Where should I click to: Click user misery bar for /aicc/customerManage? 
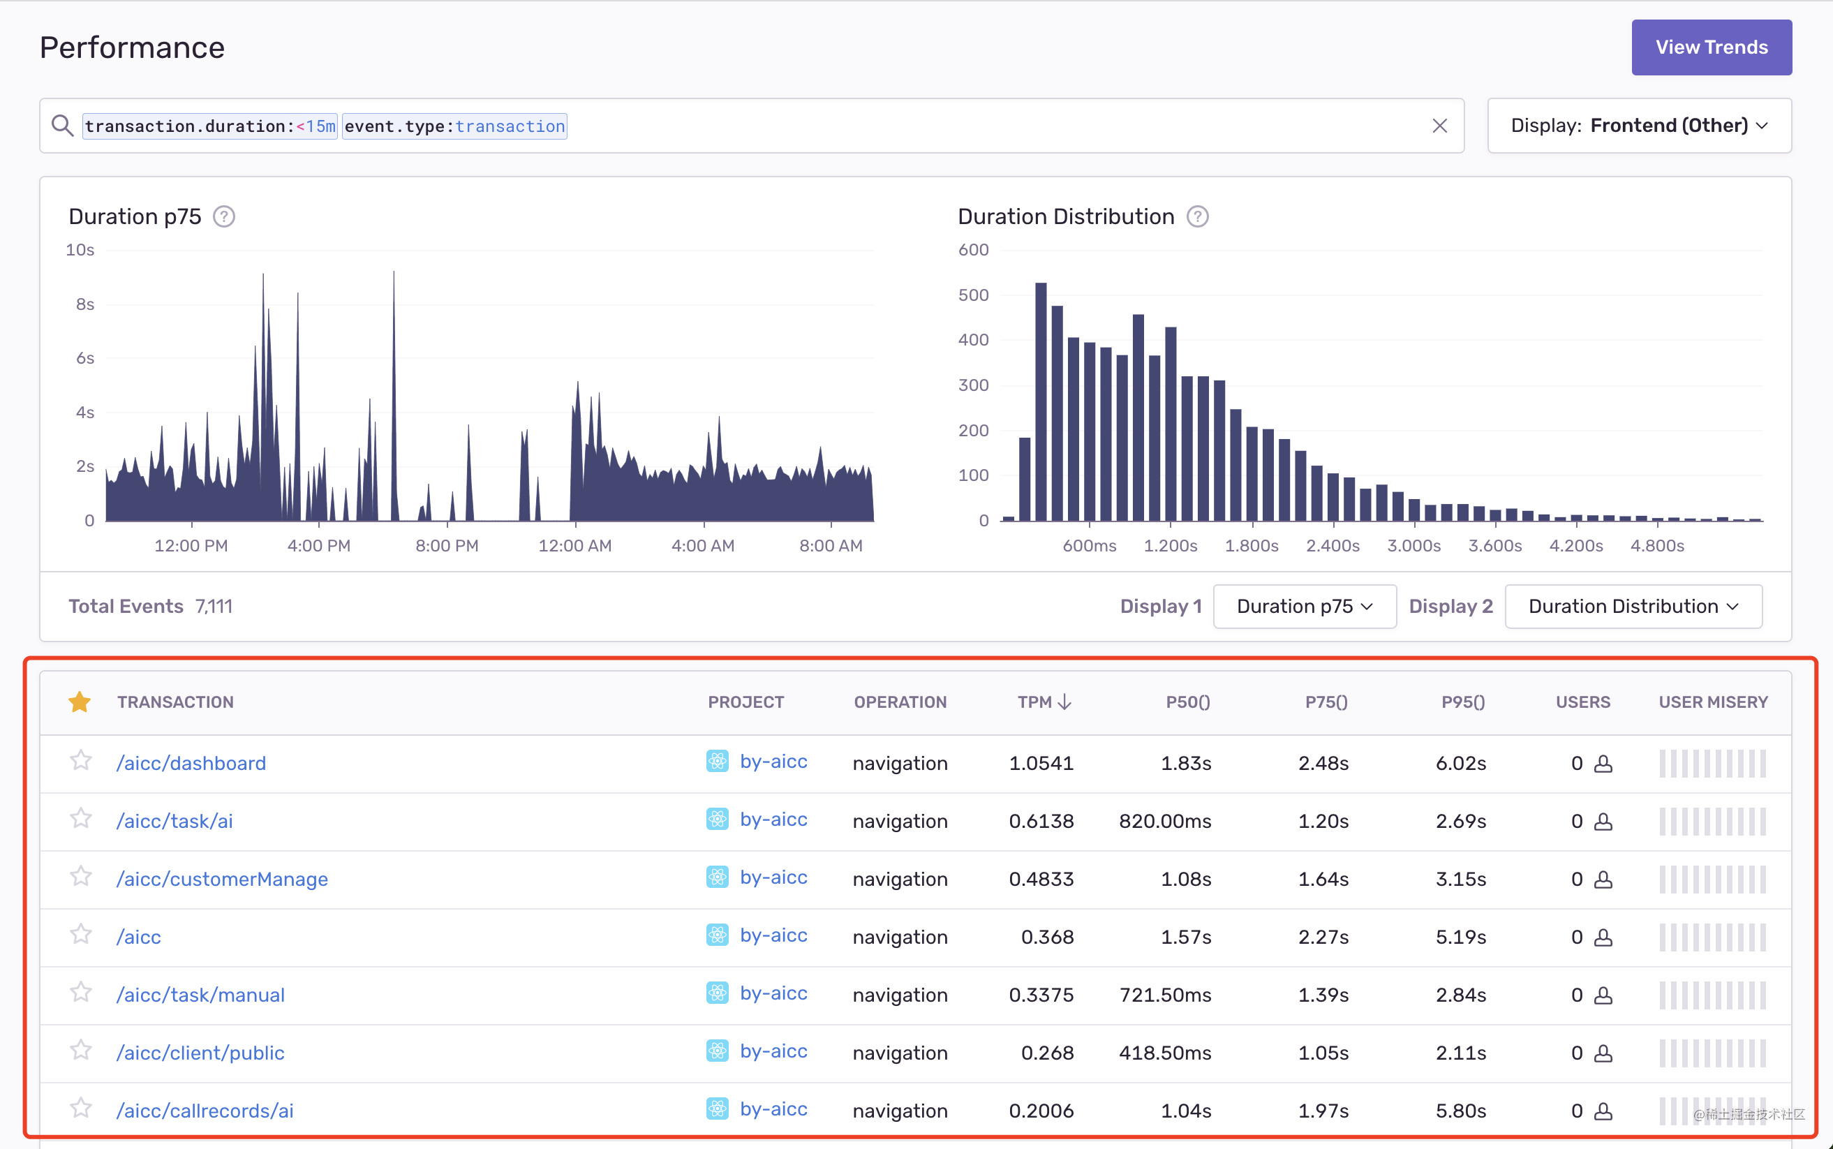1713,880
